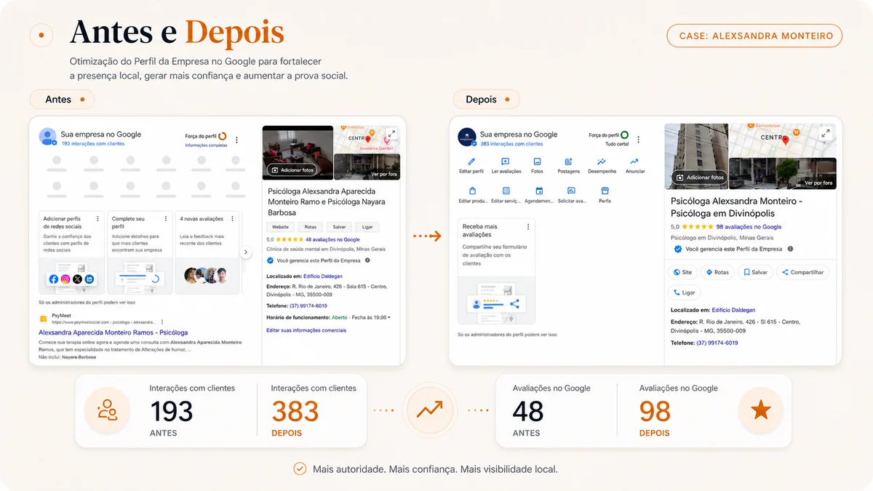Expand the map in the Antes panel
The width and height of the screenshot is (873, 491).
[x=391, y=135]
